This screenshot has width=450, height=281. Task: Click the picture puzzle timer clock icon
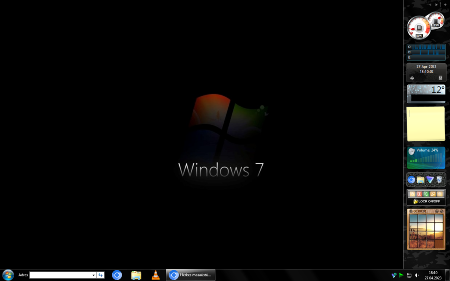point(411,211)
